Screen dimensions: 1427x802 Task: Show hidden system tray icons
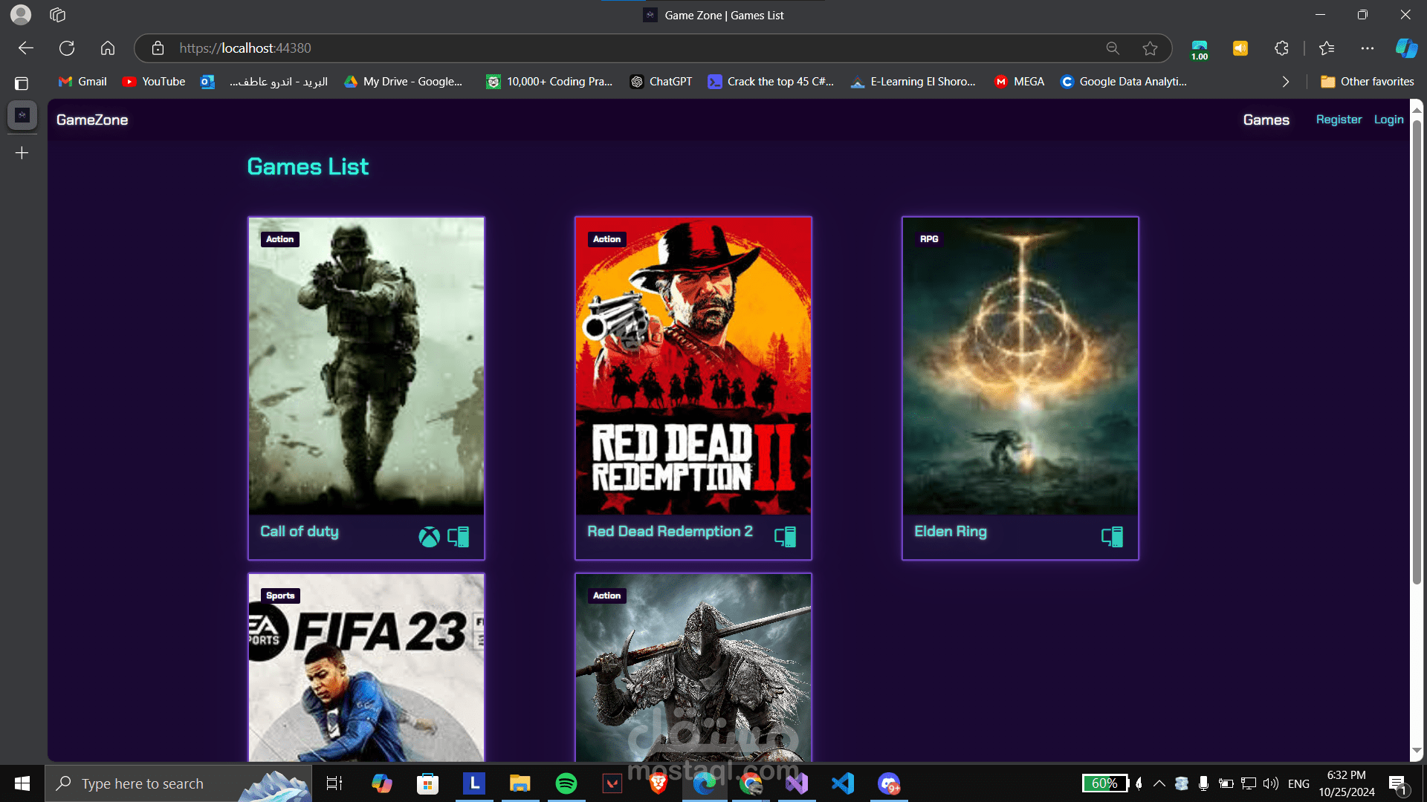pos(1159,783)
